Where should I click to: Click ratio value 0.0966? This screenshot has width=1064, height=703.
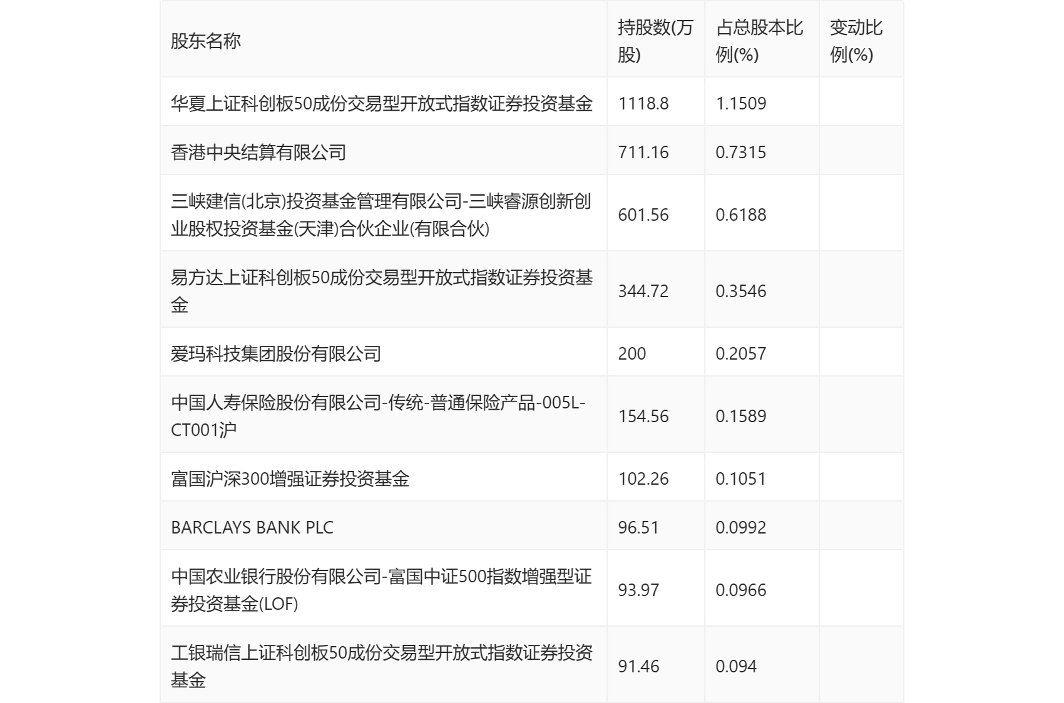tap(741, 590)
